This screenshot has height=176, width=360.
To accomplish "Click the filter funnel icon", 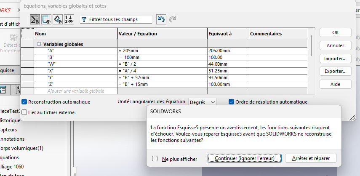I will 84,19.
